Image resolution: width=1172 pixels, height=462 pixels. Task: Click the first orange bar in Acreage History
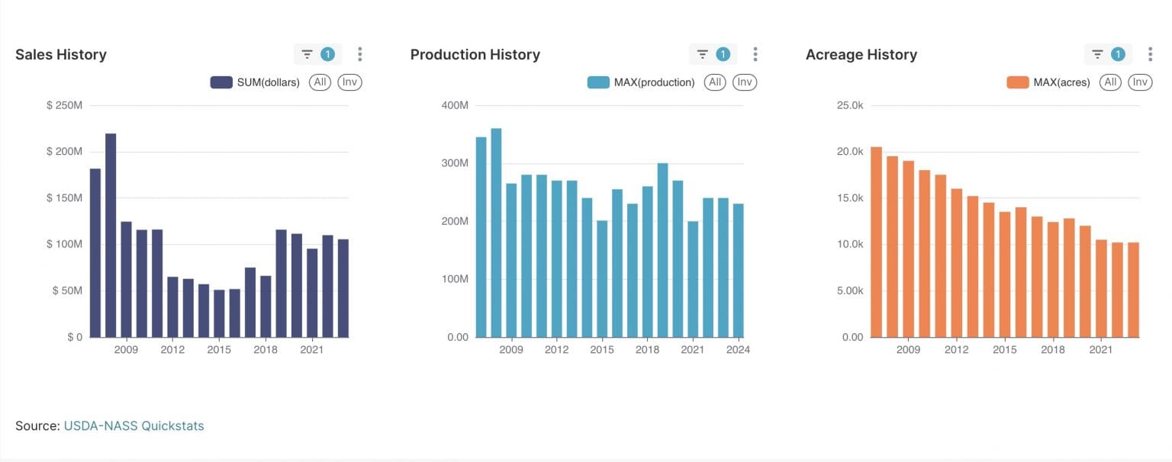(876, 242)
